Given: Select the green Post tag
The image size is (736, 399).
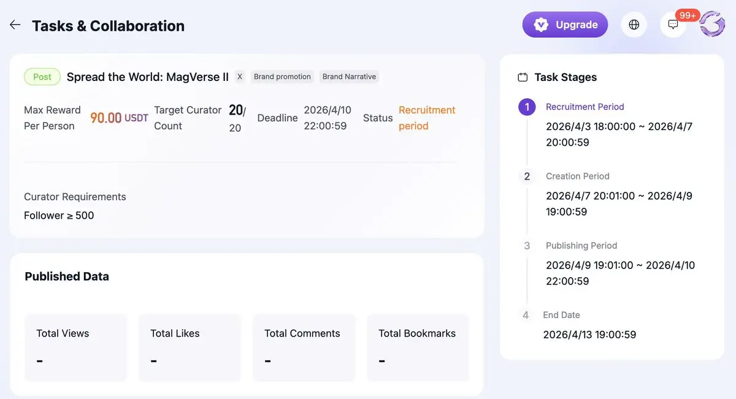Looking at the screenshot, I should 42,77.
